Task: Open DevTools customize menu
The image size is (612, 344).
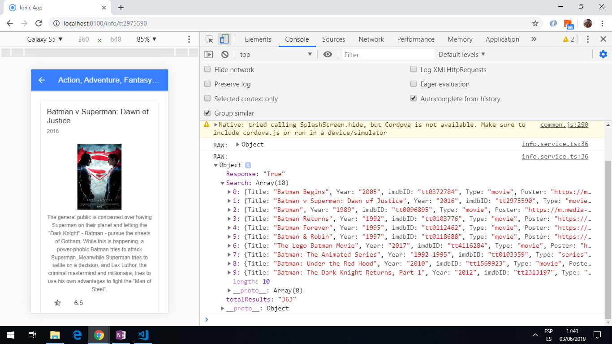Action: pos(588,39)
